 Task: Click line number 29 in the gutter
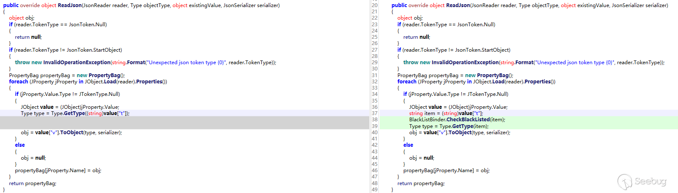coord(374,63)
